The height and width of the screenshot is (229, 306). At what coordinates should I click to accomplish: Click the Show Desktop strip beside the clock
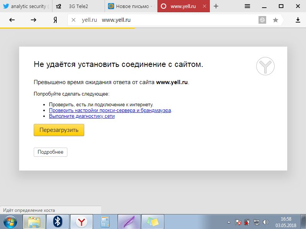303,222
